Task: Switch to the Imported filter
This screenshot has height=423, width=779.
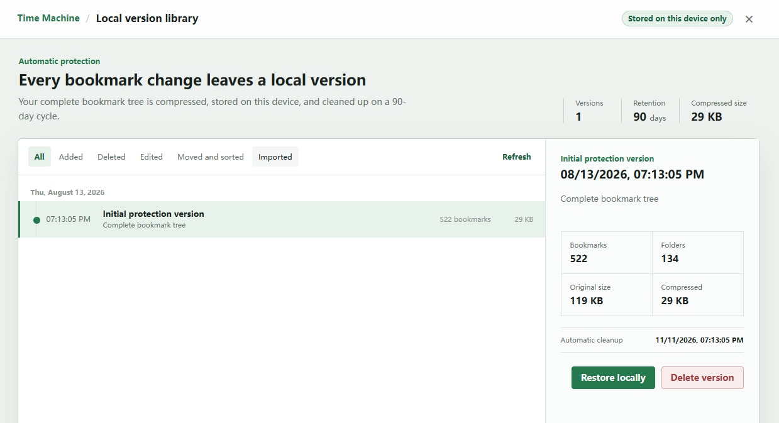Action: pyautogui.click(x=275, y=157)
